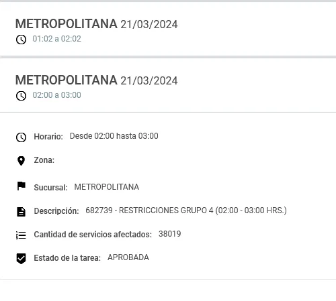Click the Sucursal value METROPOLITANA
This screenshot has width=336, height=301.
[x=107, y=187]
